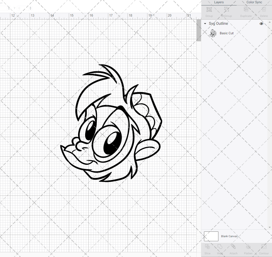Click the Layers panel scroll-up arrow

[269, 22]
